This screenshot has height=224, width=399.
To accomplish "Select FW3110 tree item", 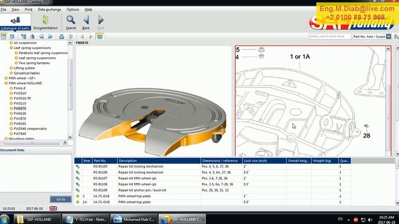I will coord(20,103).
